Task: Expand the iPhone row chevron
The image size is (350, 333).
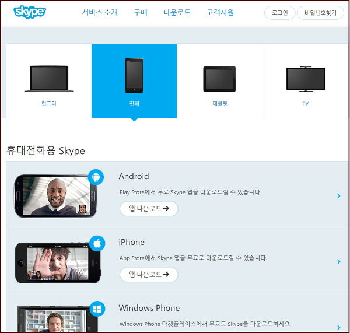Action: [339, 262]
